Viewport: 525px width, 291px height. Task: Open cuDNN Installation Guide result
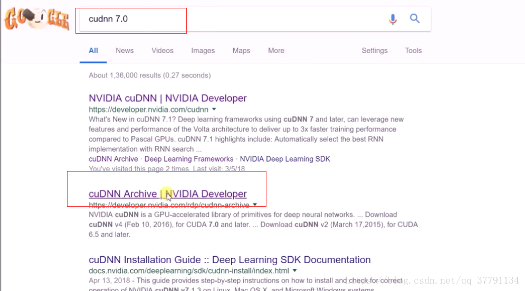pos(230,260)
